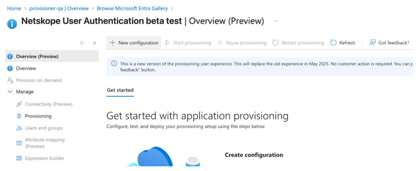
Task: Click Start provisioning
Action: coord(188,43)
